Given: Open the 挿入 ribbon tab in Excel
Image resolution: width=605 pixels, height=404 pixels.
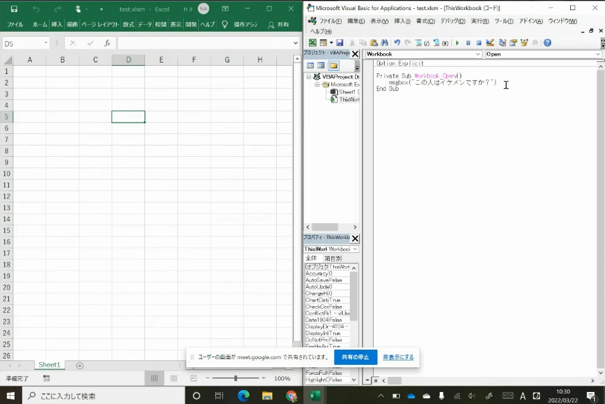Looking at the screenshot, I should [x=56, y=25].
